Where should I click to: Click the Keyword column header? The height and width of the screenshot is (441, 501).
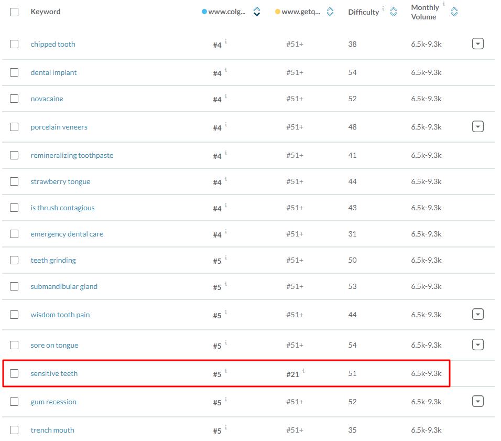[x=46, y=12]
